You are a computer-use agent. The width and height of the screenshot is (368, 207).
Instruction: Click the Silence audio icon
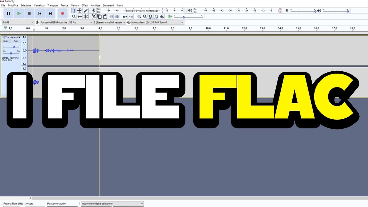[x=117, y=17]
